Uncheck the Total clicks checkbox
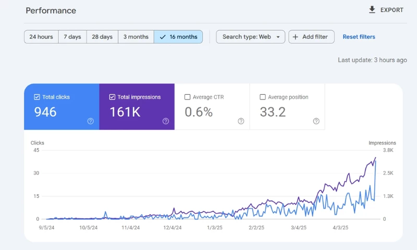 pos(37,97)
